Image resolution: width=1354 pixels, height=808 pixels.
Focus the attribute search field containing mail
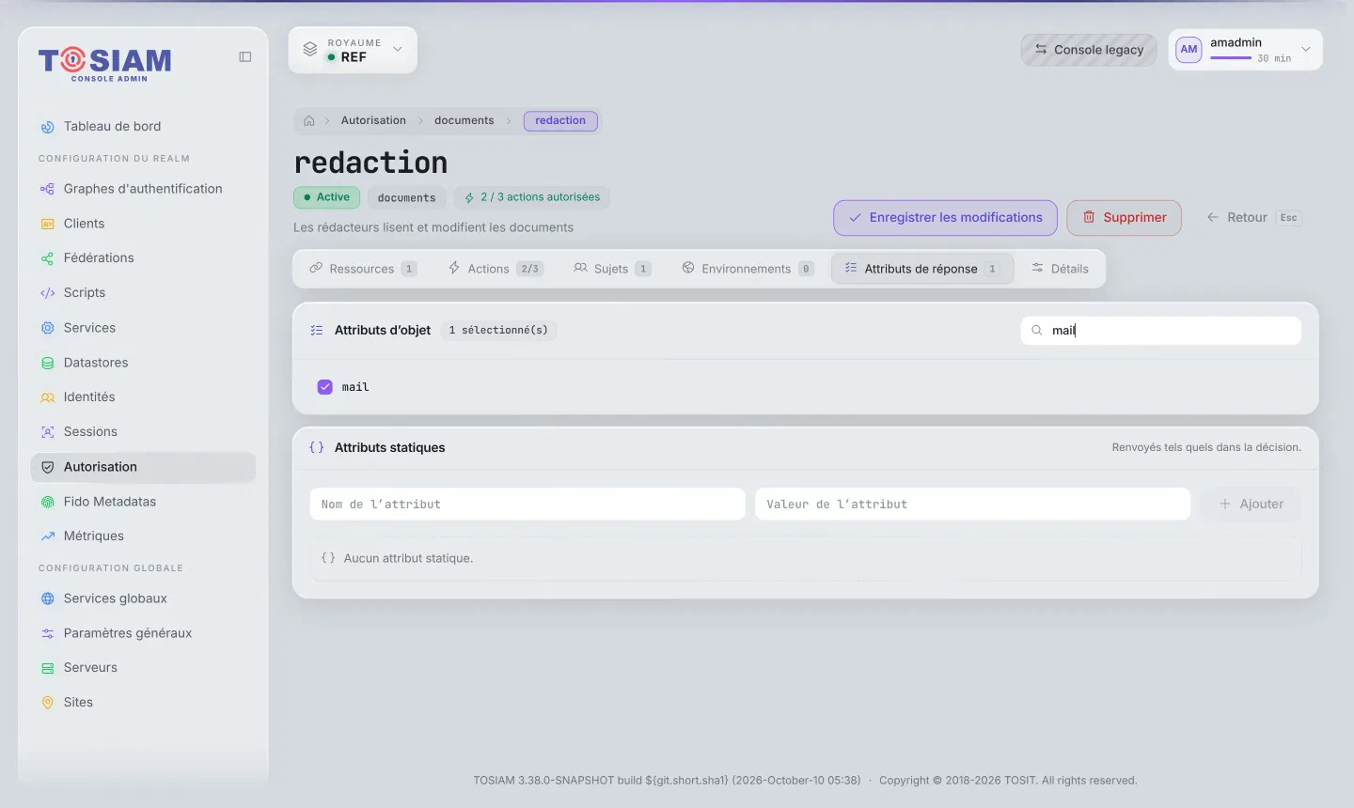(1161, 331)
